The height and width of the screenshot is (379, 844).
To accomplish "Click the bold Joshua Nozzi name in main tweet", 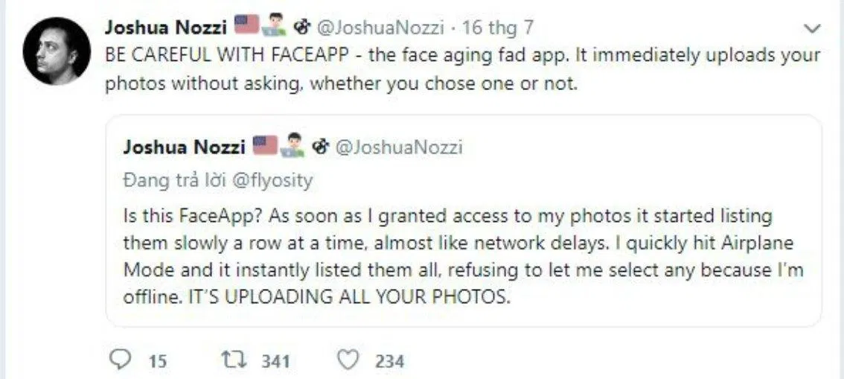I will click(x=166, y=28).
